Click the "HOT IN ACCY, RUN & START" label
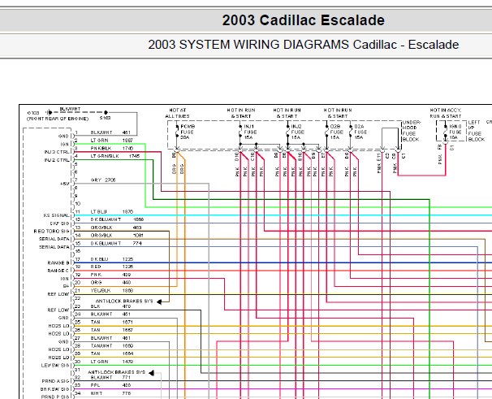 446,113
